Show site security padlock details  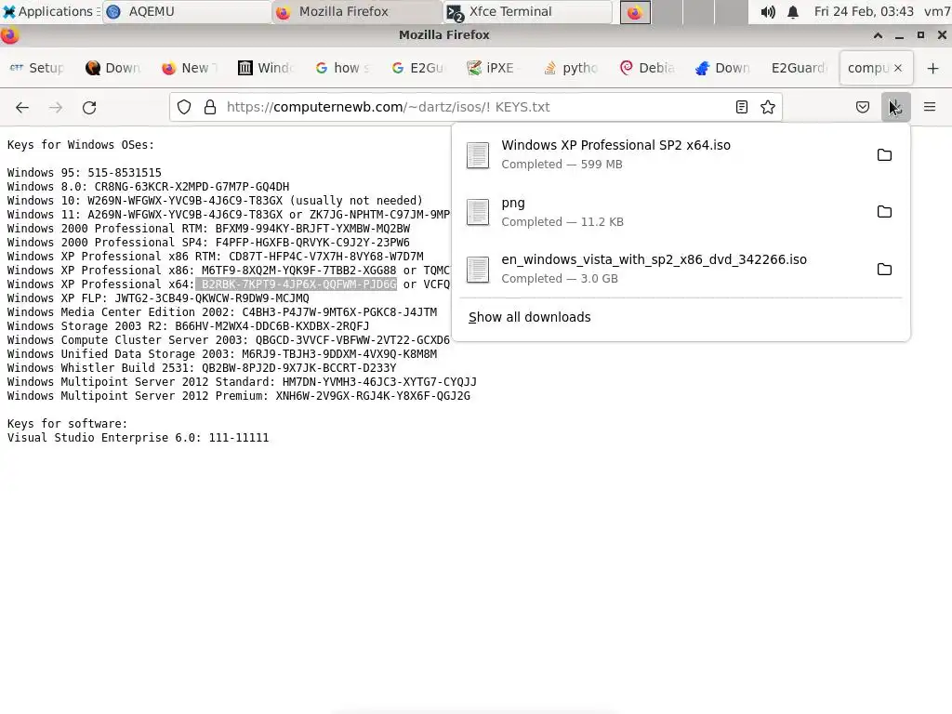click(x=210, y=108)
